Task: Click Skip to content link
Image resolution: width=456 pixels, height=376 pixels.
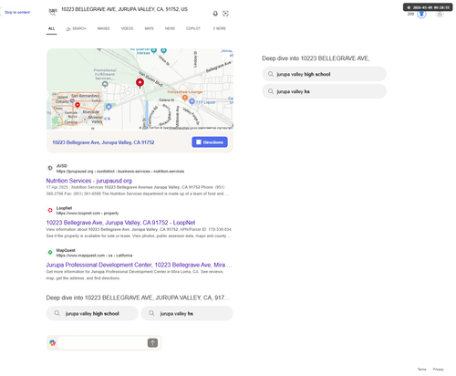Action: (x=17, y=12)
